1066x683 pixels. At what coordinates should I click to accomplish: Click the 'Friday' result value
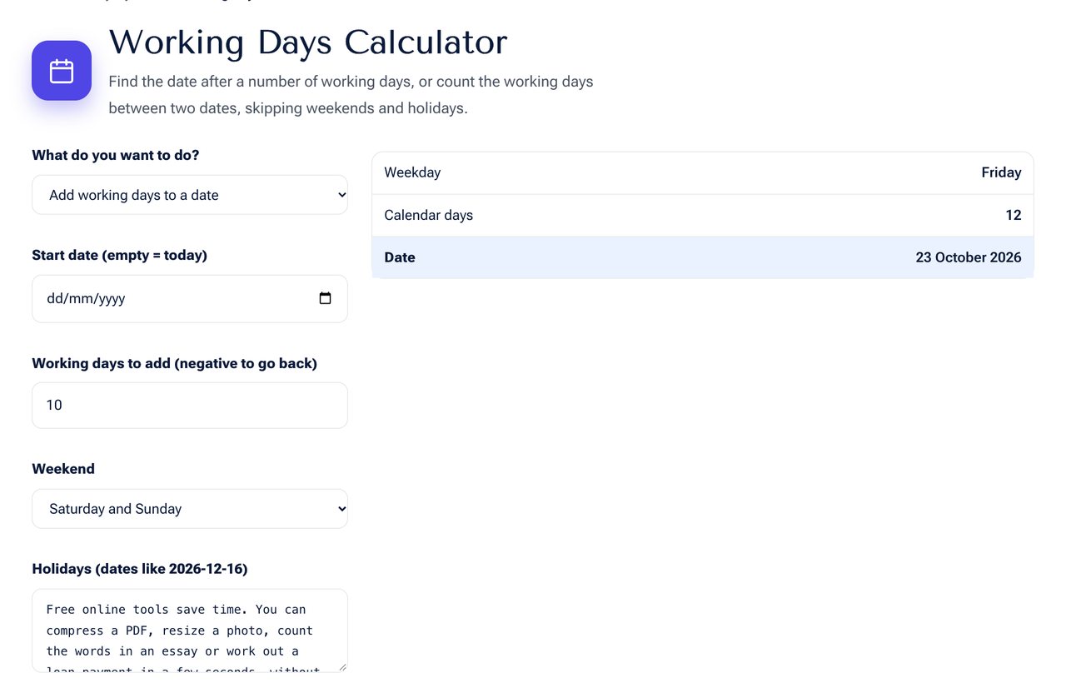1001,172
